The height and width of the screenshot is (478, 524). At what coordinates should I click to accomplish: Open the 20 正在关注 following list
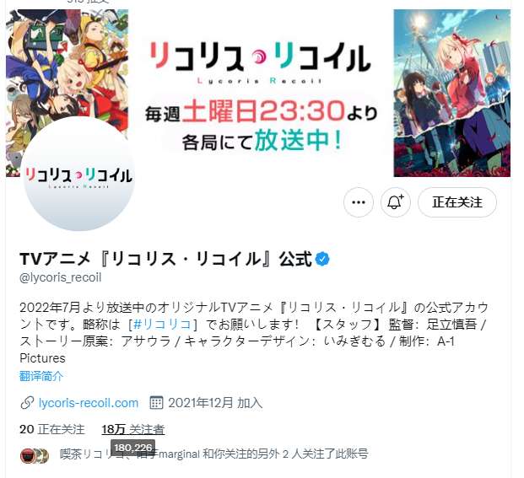[x=52, y=429]
